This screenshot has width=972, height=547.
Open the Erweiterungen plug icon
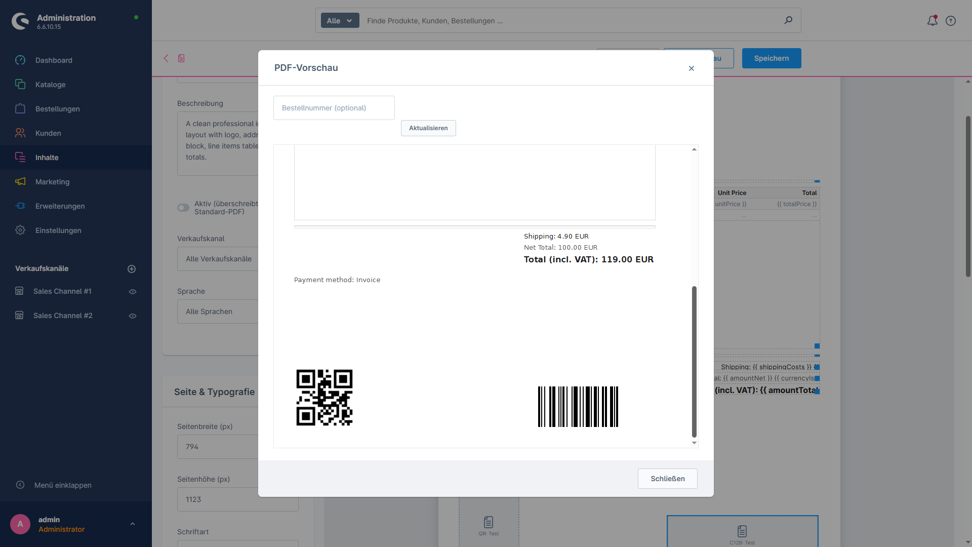[20, 206]
